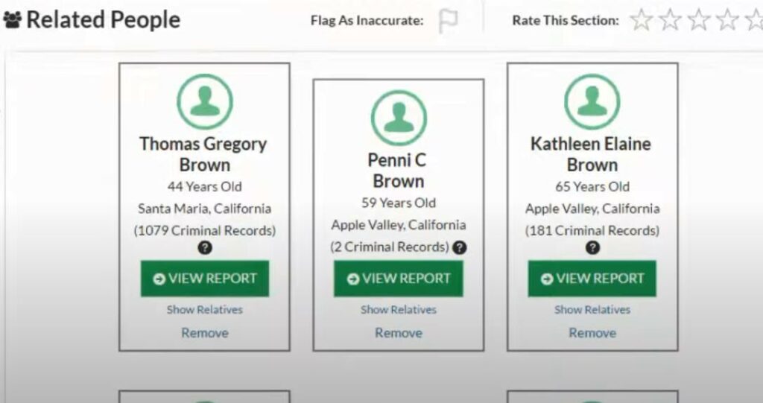Rate this section with the third star

click(698, 20)
